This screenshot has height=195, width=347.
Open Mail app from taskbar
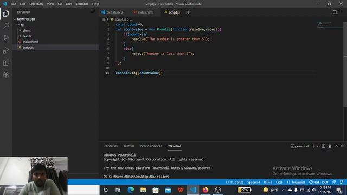[x=168, y=190]
